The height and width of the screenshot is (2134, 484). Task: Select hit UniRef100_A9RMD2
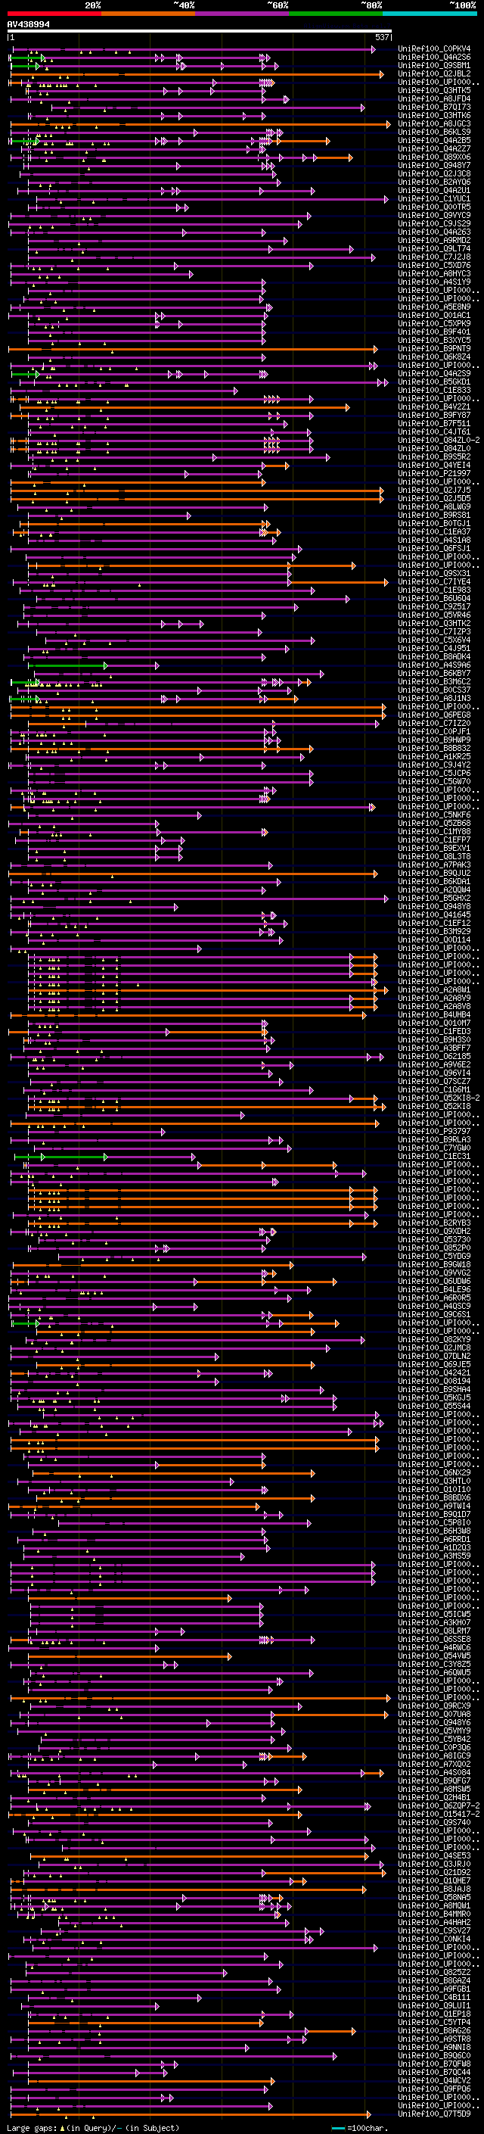(434, 240)
